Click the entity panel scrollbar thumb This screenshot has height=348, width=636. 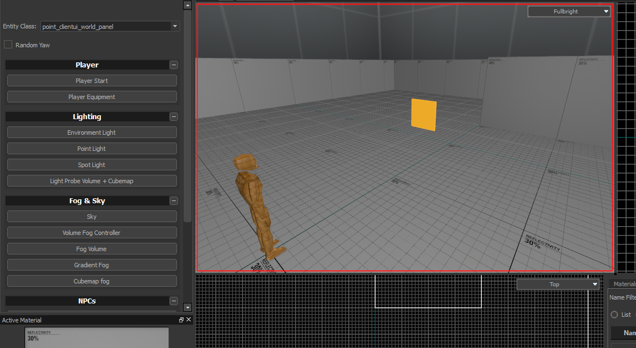click(x=188, y=116)
